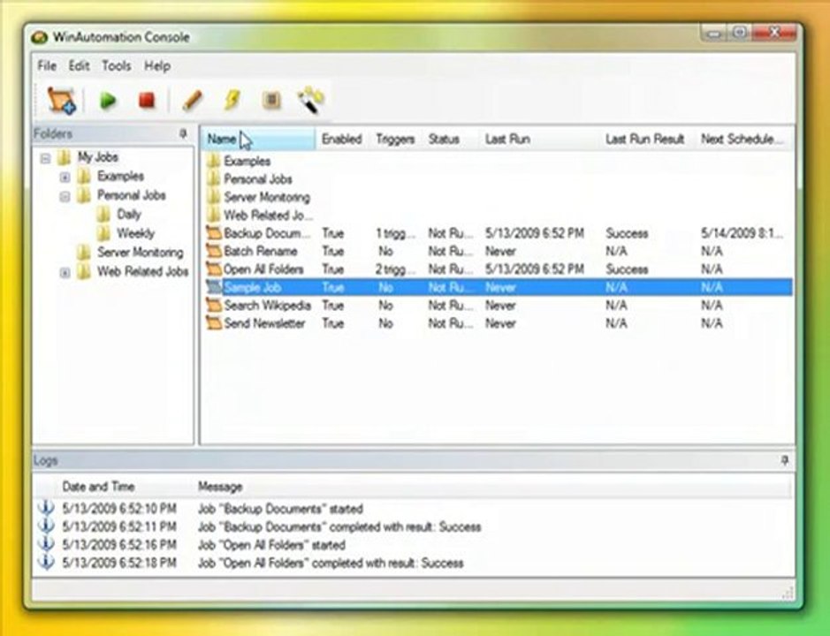Click the Backup Documents job icon
Viewport: 830px width, 636px height.
click(214, 233)
